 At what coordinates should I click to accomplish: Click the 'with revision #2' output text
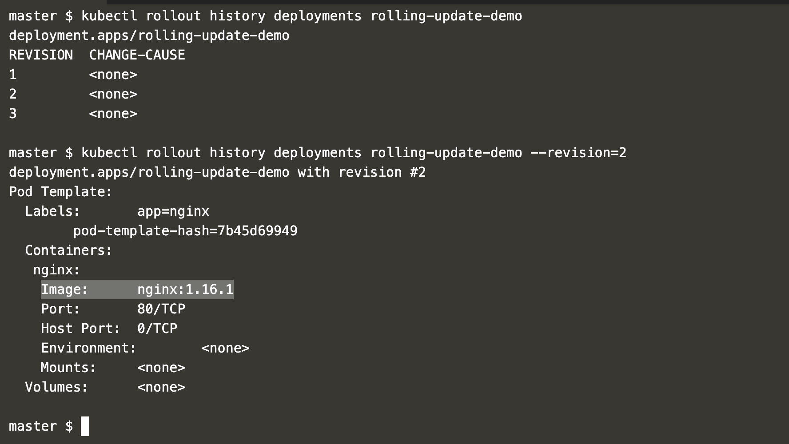(362, 172)
